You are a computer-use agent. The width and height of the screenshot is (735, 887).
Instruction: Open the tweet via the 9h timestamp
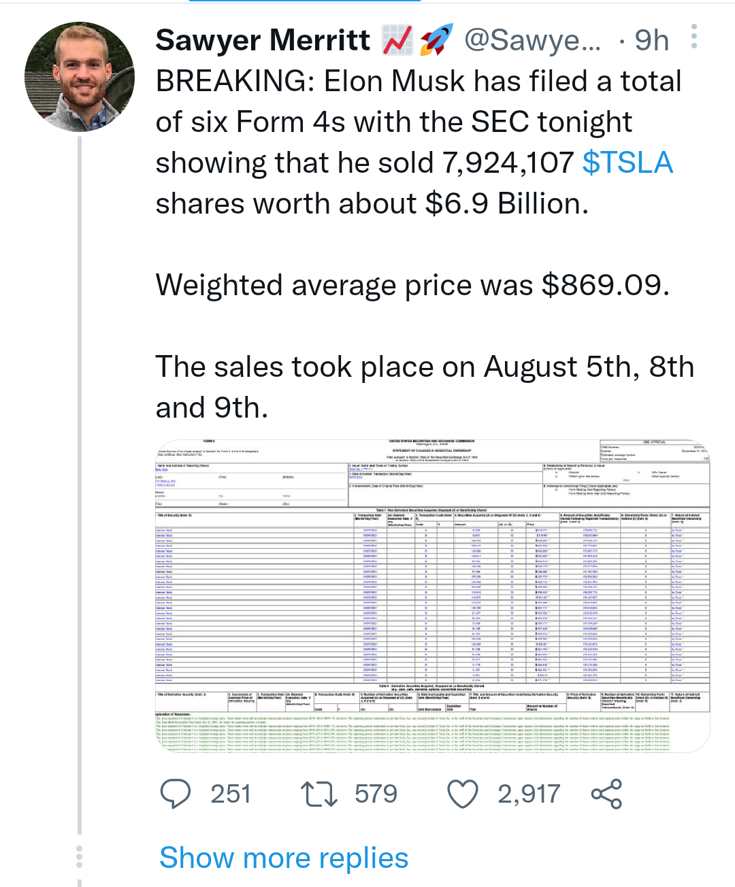click(x=651, y=40)
